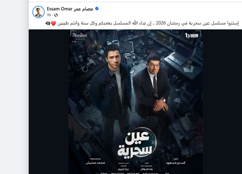Click the black area left of the poster
The image size is (242, 174).
coord(49,102)
